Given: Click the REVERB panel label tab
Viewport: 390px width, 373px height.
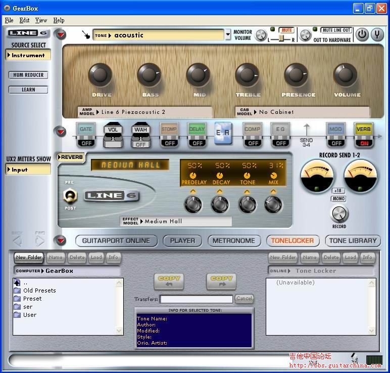Looking at the screenshot, I should (x=71, y=157).
